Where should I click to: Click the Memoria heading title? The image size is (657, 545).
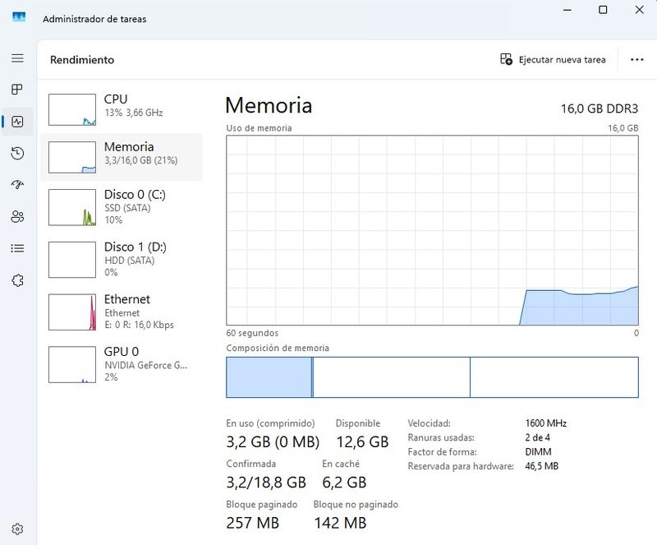coord(269,105)
